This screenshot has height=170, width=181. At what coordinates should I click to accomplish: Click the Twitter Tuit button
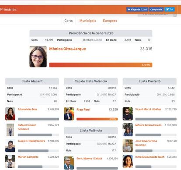(x=170, y=9)
